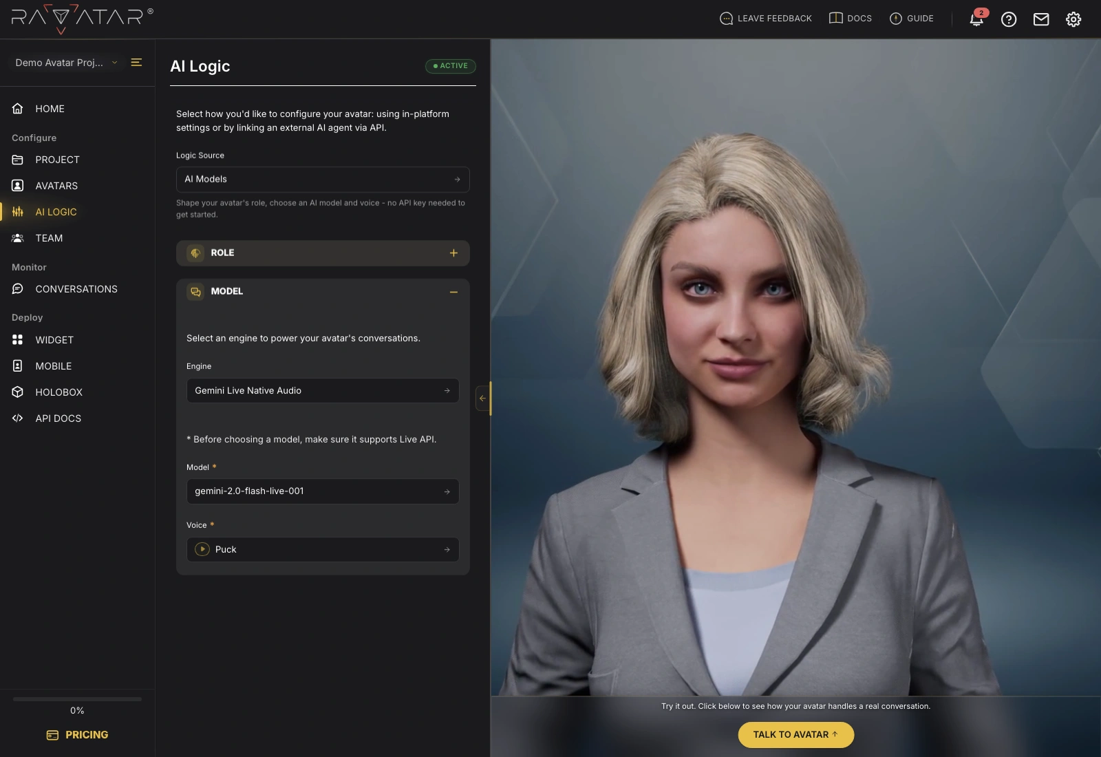Screen dimensions: 1101x757
Task: Collapse the settings panel with the arrow handle
Action: [x=482, y=398]
